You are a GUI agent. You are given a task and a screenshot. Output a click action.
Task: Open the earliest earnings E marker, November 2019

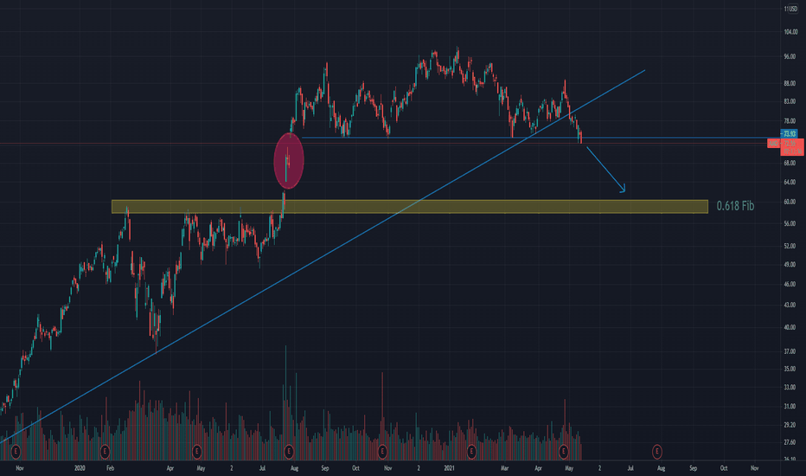(x=16, y=452)
